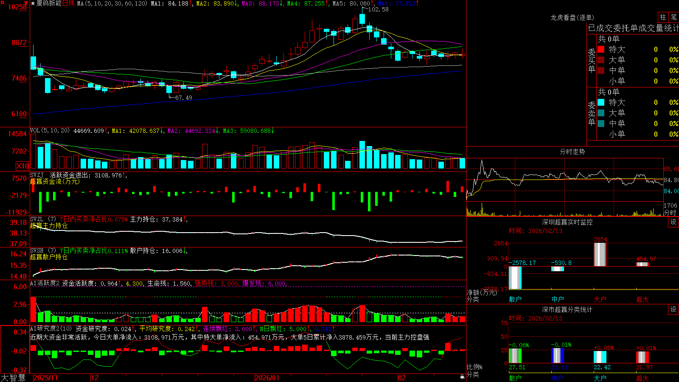
Task: Click the 8872 price axis label
Action: pyautogui.click(x=19, y=43)
